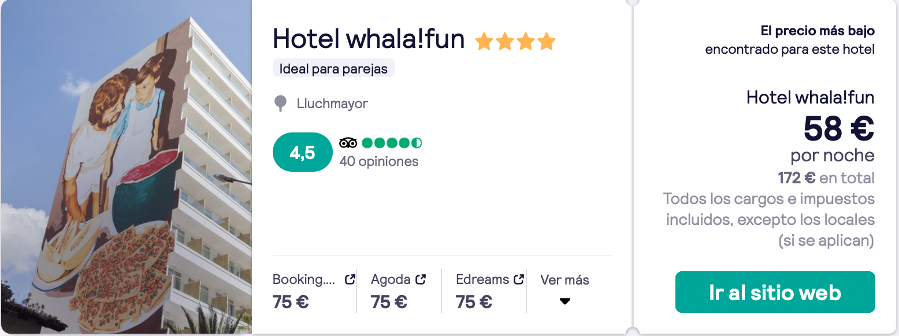899x336 pixels.
Task: Click the TripAdvisor owl logo
Action: pyautogui.click(x=348, y=143)
